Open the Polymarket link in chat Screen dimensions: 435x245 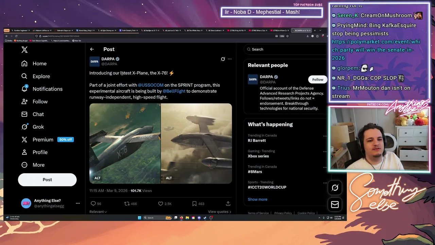(x=376, y=50)
